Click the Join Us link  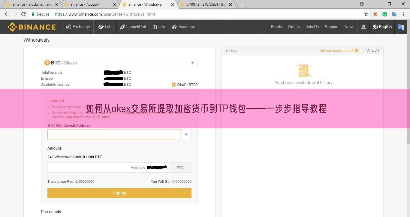click(312, 27)
